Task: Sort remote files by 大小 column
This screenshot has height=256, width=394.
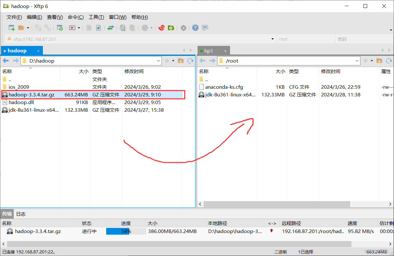Action: click(272, 72)
